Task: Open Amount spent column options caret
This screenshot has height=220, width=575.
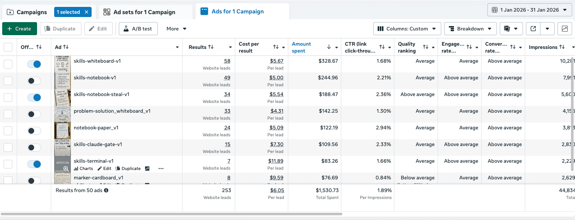Action: pyautogui.click(x=337, y=47)
